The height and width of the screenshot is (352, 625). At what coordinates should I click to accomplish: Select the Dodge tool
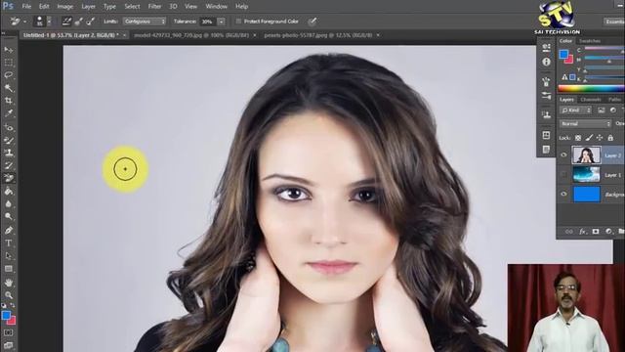9,217
